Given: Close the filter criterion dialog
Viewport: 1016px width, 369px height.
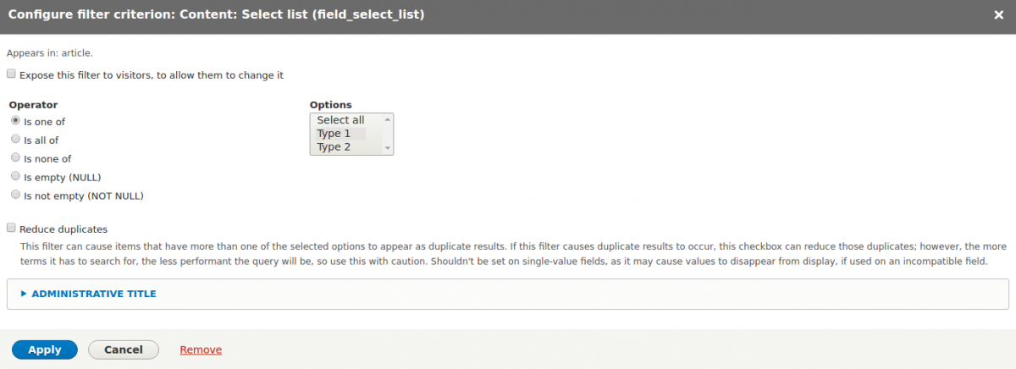Looking at the screenshot, I should click(998, 15).
